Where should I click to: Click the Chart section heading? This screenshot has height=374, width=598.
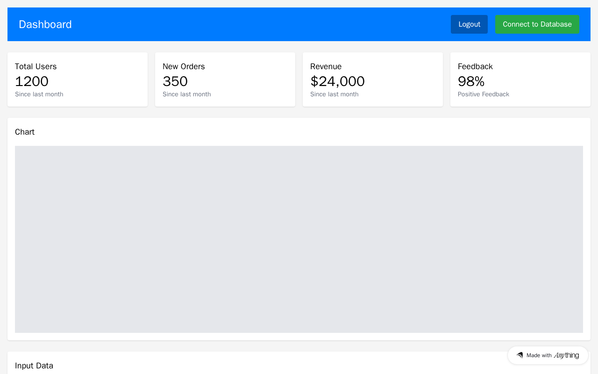[x=25, y=132]
